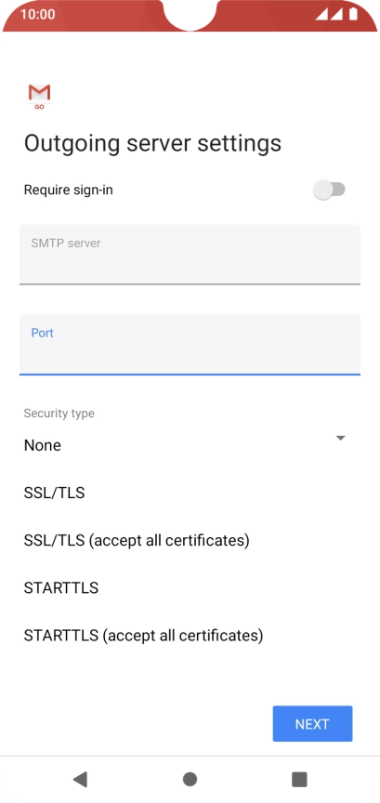Select the STARTTLS option
Screen dimensions: 380x803
(x=61, y=588)
